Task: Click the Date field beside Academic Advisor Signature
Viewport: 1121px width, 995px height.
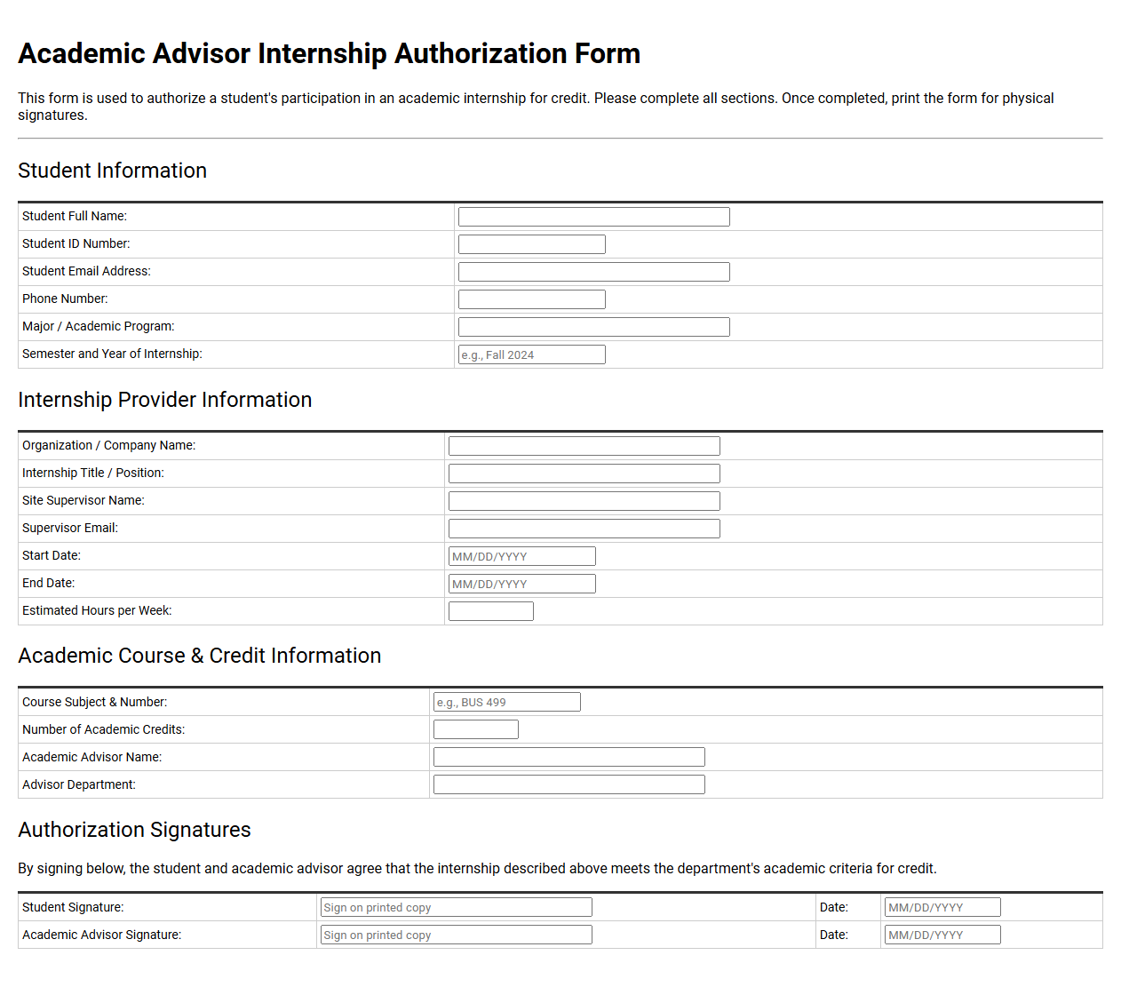Action: click(x=942, y=935)
